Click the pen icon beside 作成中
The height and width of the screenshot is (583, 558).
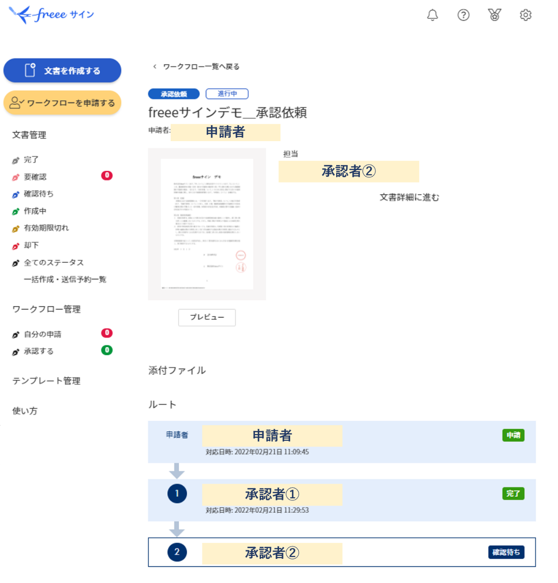16,211
